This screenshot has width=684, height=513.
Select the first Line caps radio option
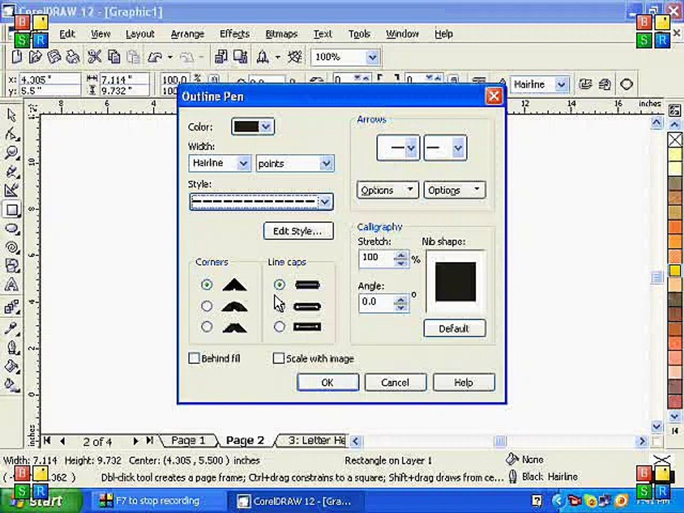[x=279, y=285]
